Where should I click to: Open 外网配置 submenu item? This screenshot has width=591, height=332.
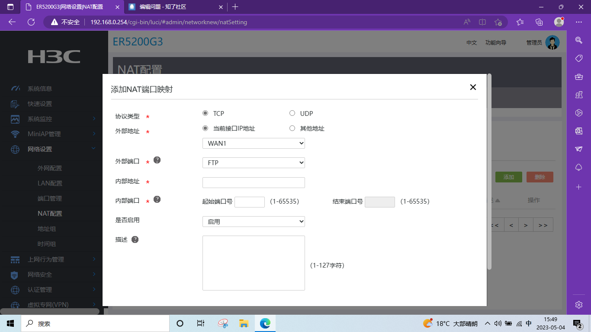coord(50,168)
